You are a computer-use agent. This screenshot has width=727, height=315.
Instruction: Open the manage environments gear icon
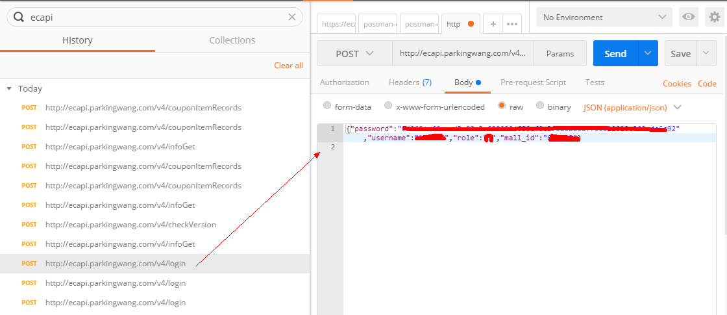(715, 17)
